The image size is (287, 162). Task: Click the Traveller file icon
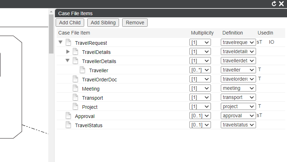(x=82, y=70)
